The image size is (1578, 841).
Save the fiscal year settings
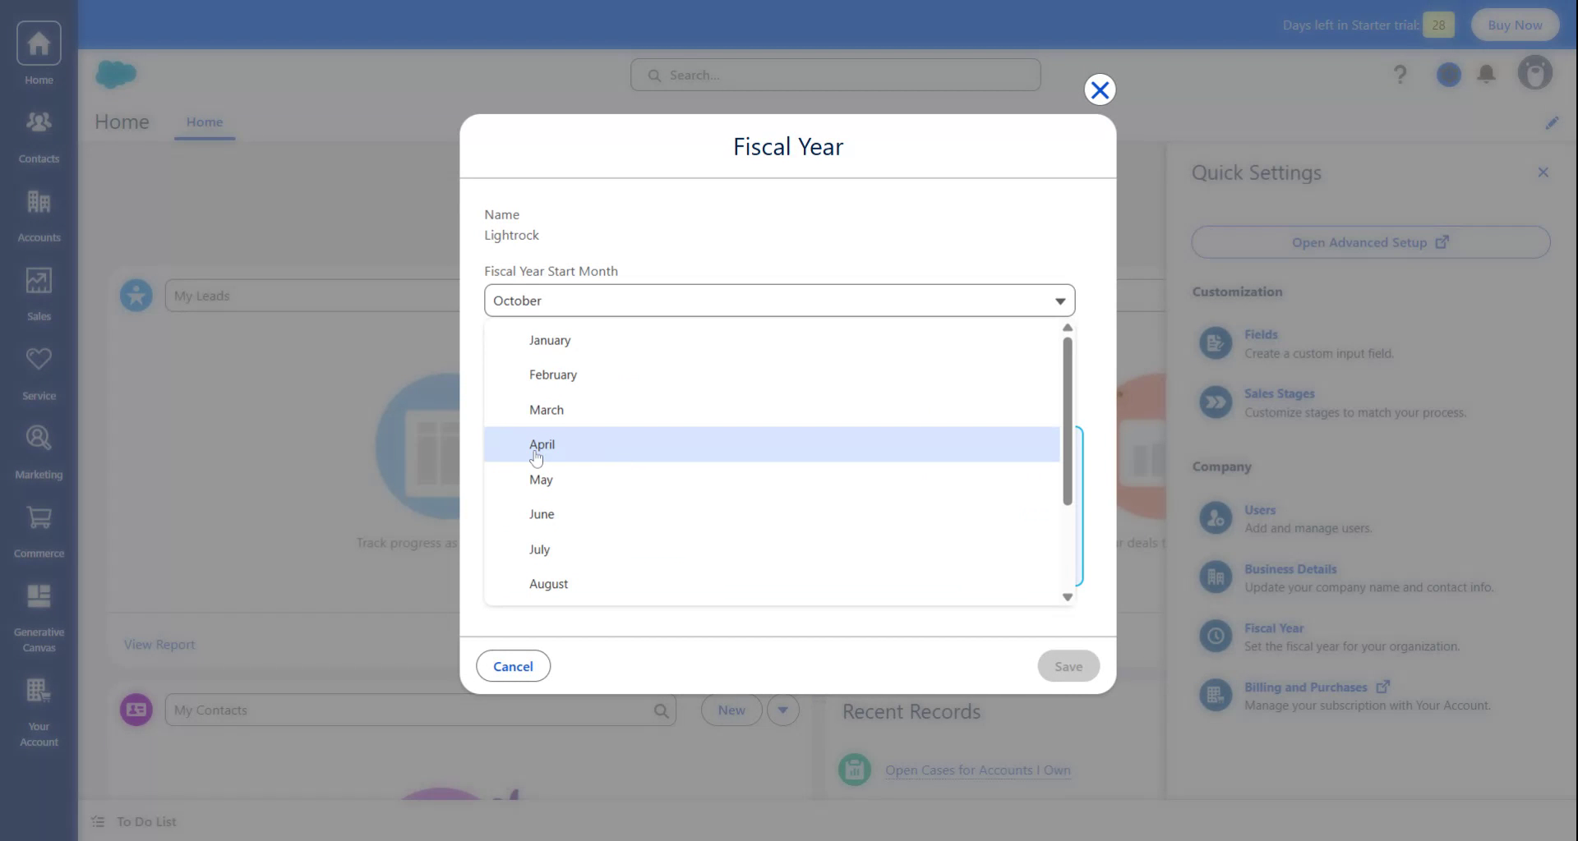[x=1068, y=665]
